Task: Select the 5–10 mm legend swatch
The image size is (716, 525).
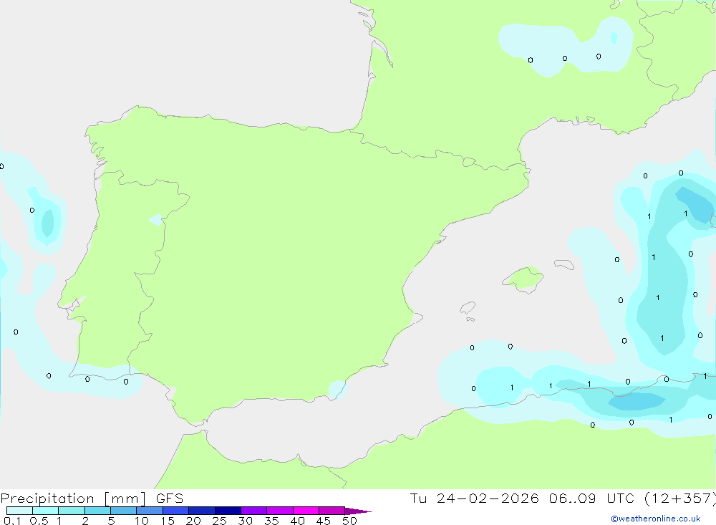Action: tap(124, 511)
